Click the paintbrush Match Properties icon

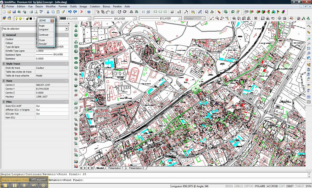point(63,12)
